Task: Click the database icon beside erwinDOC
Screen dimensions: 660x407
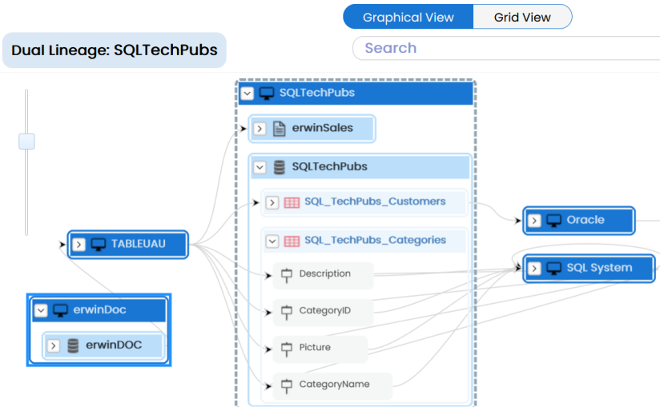Action: tap(73, 345)
